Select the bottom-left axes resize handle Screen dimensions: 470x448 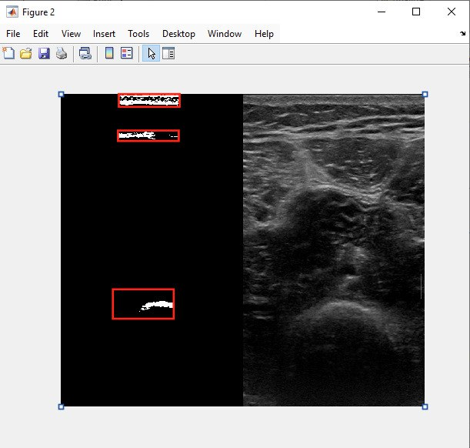(x=61, y=407)
